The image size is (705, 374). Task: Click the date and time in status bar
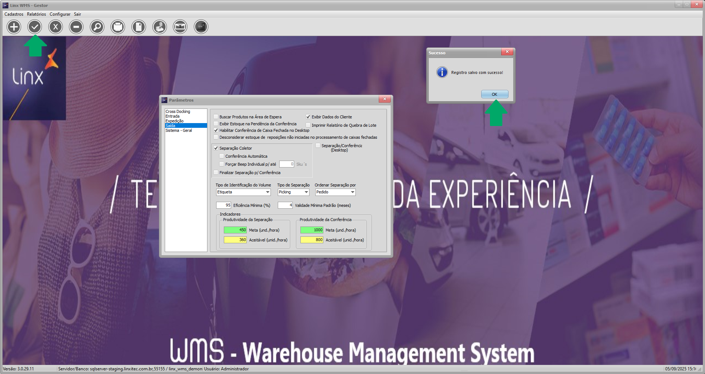681,369
